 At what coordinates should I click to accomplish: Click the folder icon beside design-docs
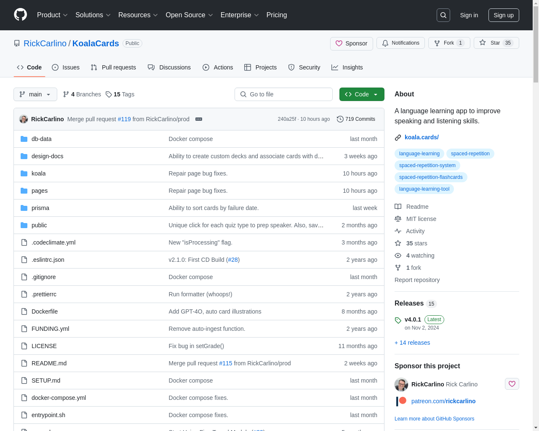click(x=24, y=156)
